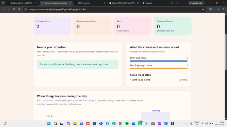Open the Chrome profile avatar
This screenshot has width=227, height=127.
pyautogui.click(x=218, y=9)
